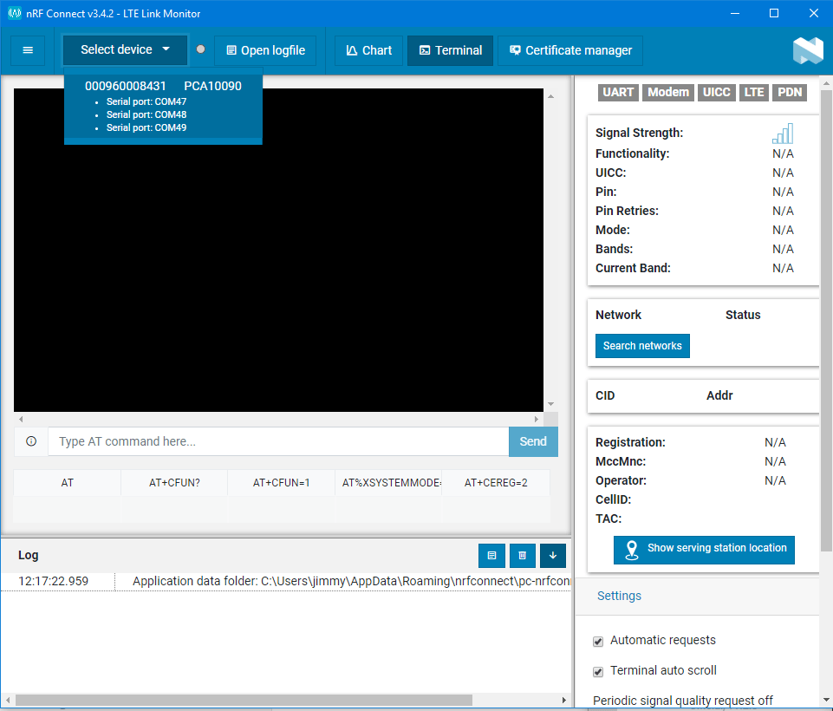Image resolution: width=833 pixels, height=711 pixels.
Task: Switch to the Chart view
Action: (368, 50)
